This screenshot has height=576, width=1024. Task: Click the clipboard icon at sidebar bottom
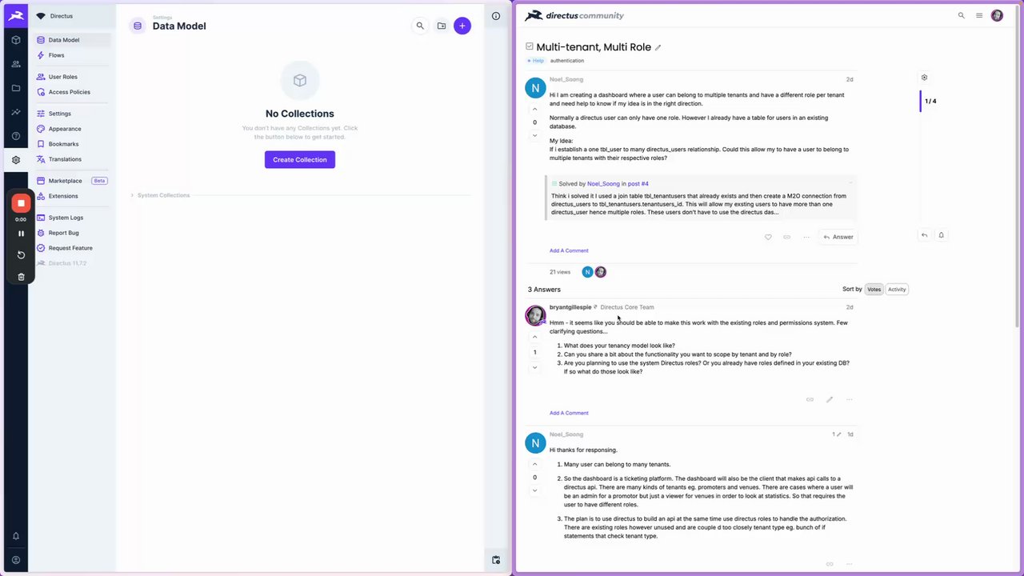click(x=496, y=560)
